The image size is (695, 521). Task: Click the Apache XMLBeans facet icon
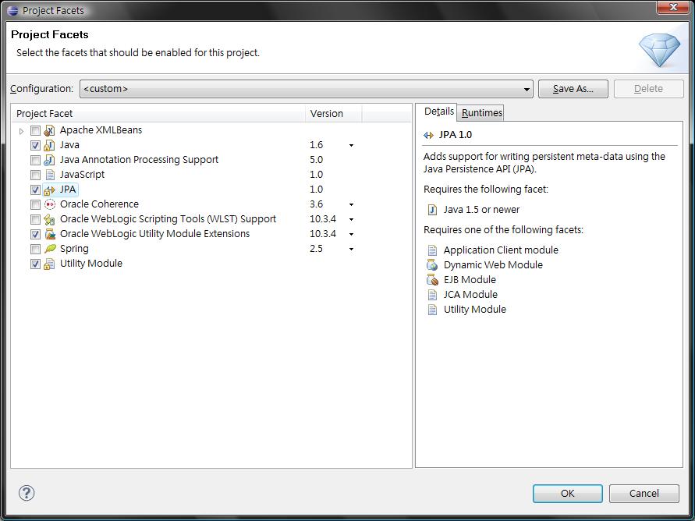click(x=50, y=130)
